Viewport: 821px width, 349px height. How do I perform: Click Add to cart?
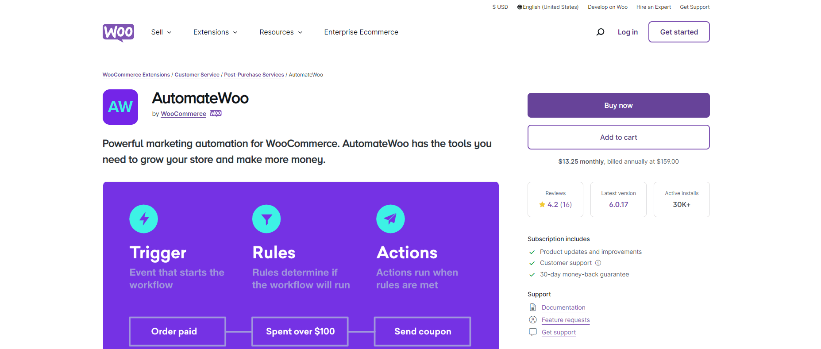[618, 137]
